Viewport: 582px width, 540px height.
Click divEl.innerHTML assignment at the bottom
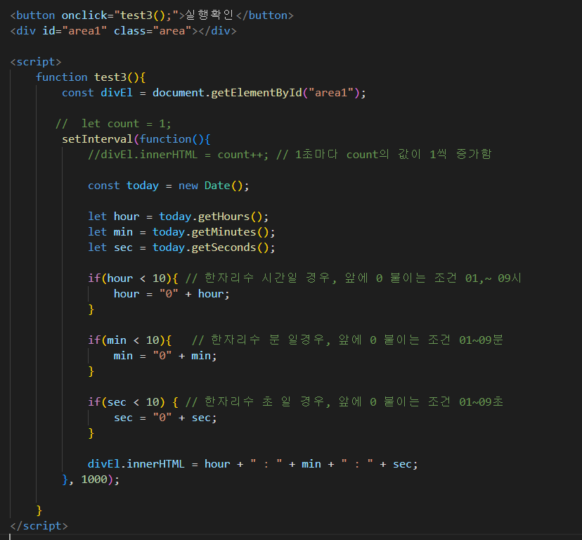click(253, 464)
